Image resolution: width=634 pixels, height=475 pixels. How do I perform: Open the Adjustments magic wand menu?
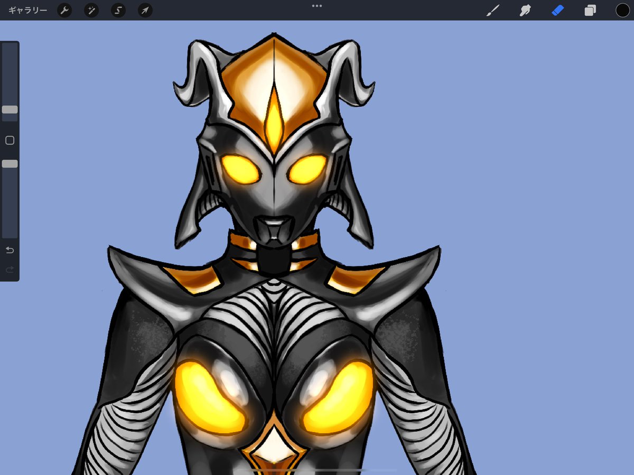coord(91,10)
